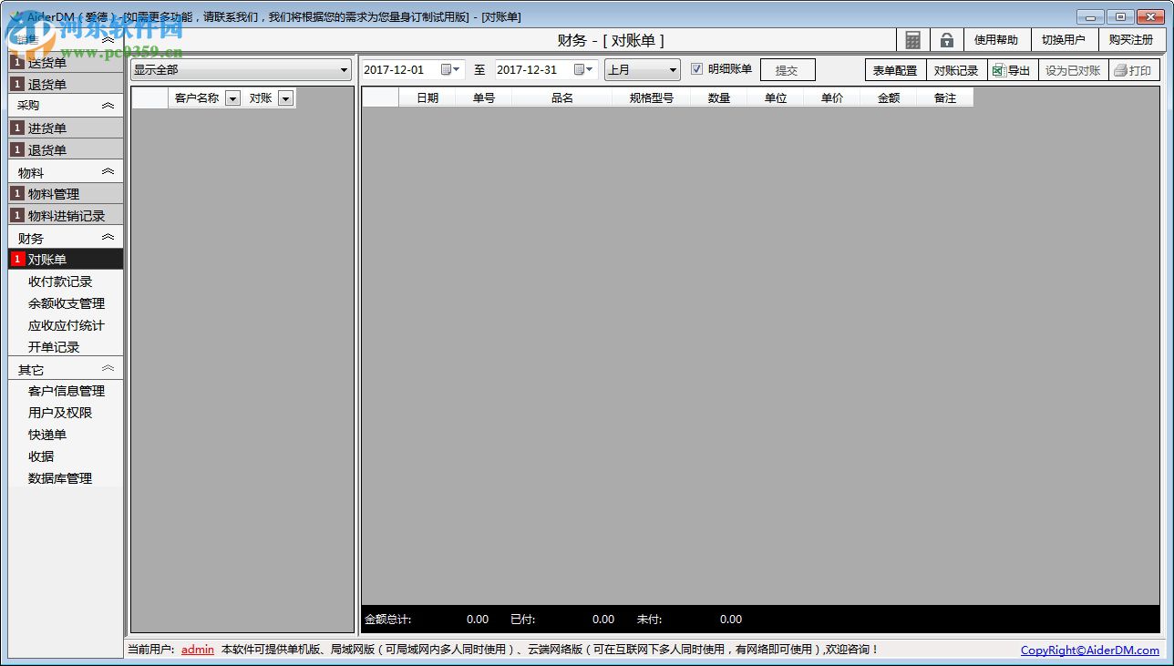This screenshot has height=666, width=1174.
Task: Click the 购买注册 button
Action: point(1131,40)
